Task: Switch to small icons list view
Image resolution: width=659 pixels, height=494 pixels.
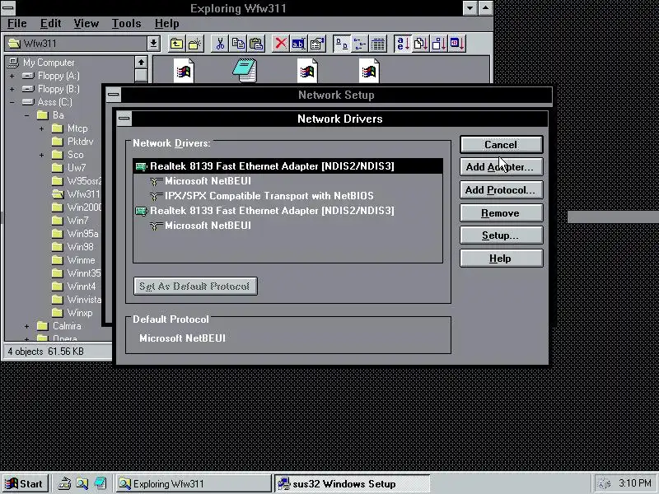Action: (x=360, y=44)
